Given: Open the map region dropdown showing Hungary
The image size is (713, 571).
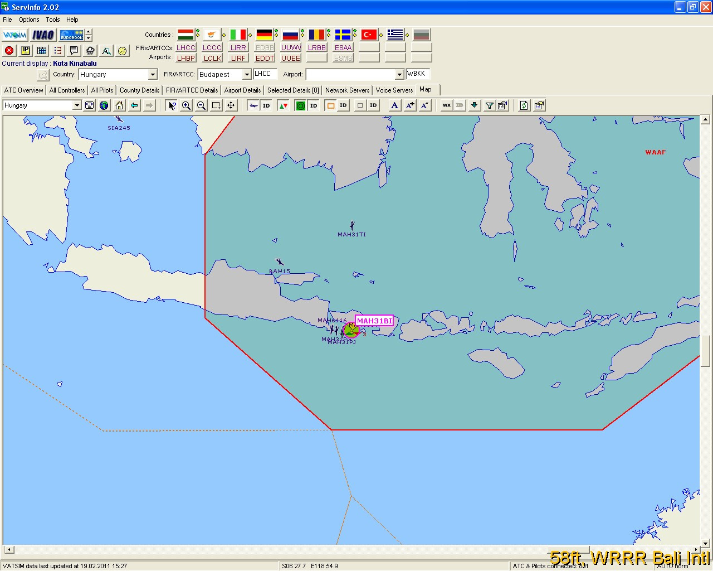Looking at the screenshot, I should click(x=77, y=105).
